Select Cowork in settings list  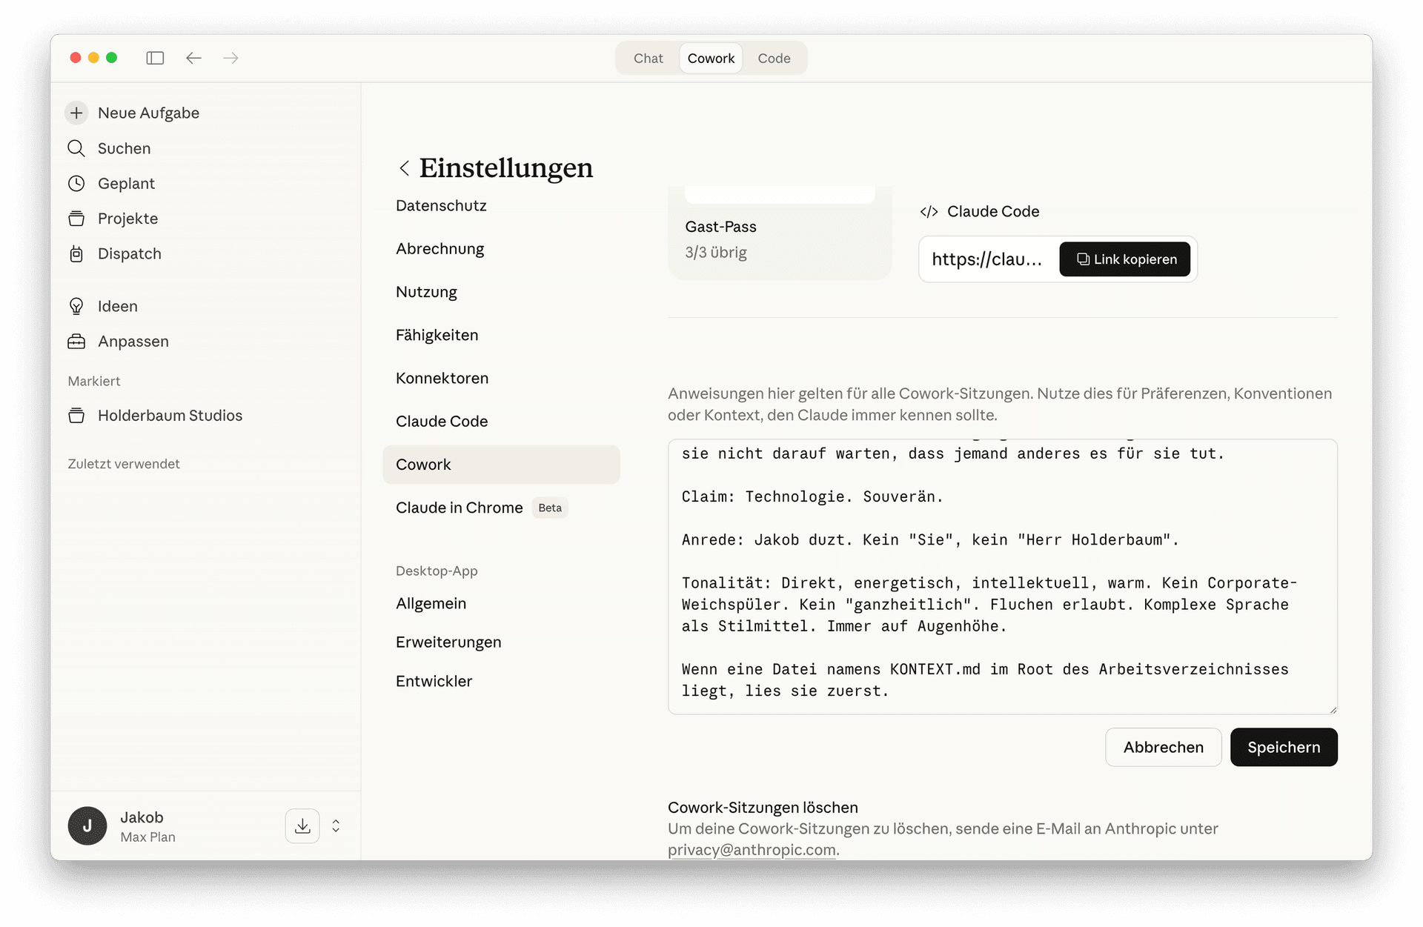click(x=501, y=465)
